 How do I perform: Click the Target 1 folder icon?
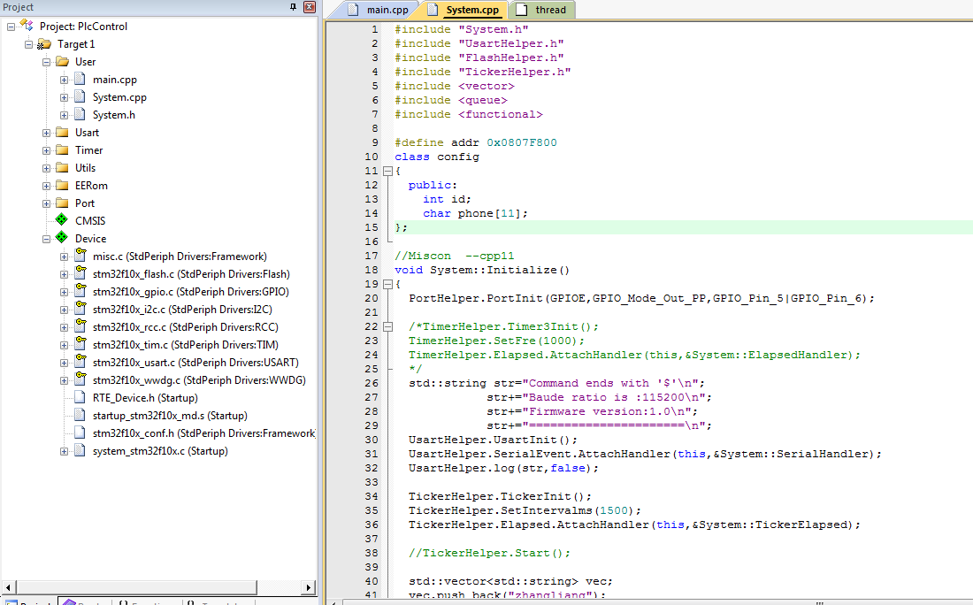(44, 43)
